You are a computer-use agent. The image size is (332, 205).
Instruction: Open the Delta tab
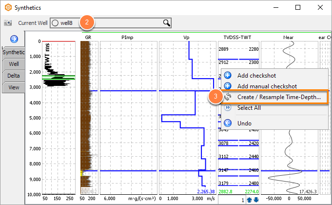click(14, 76)
